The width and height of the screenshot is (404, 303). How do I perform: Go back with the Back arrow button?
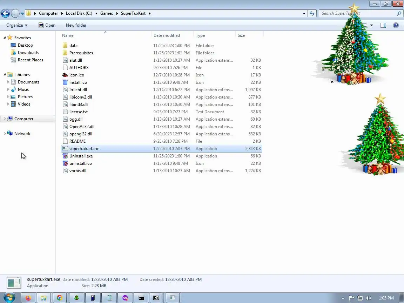coord(5,13)
